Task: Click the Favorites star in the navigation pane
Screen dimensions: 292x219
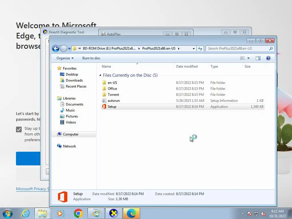Action: coord(59,68)
